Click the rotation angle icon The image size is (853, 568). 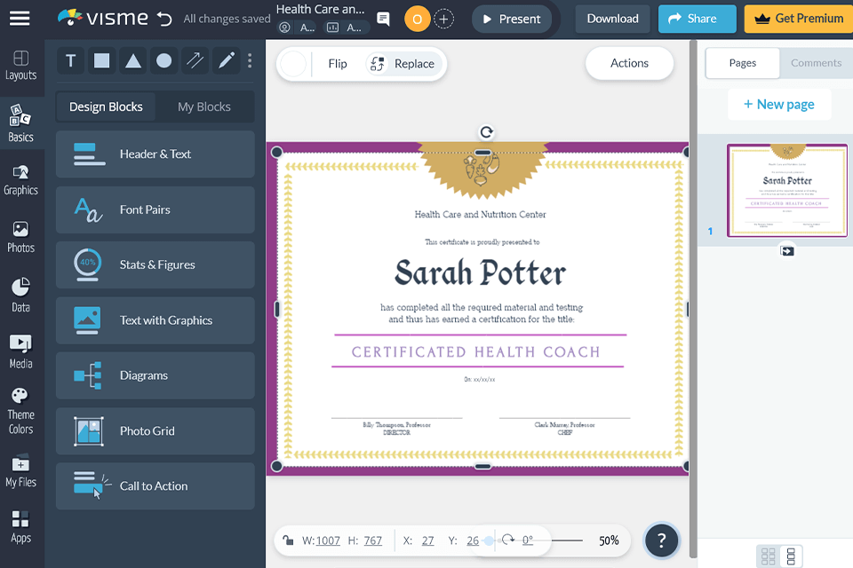[508, 540]
